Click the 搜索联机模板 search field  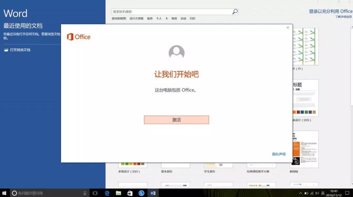172,12
